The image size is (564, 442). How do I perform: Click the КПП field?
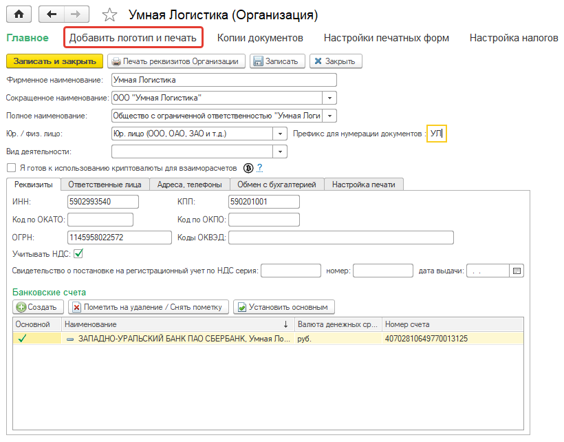coord(263,202)
